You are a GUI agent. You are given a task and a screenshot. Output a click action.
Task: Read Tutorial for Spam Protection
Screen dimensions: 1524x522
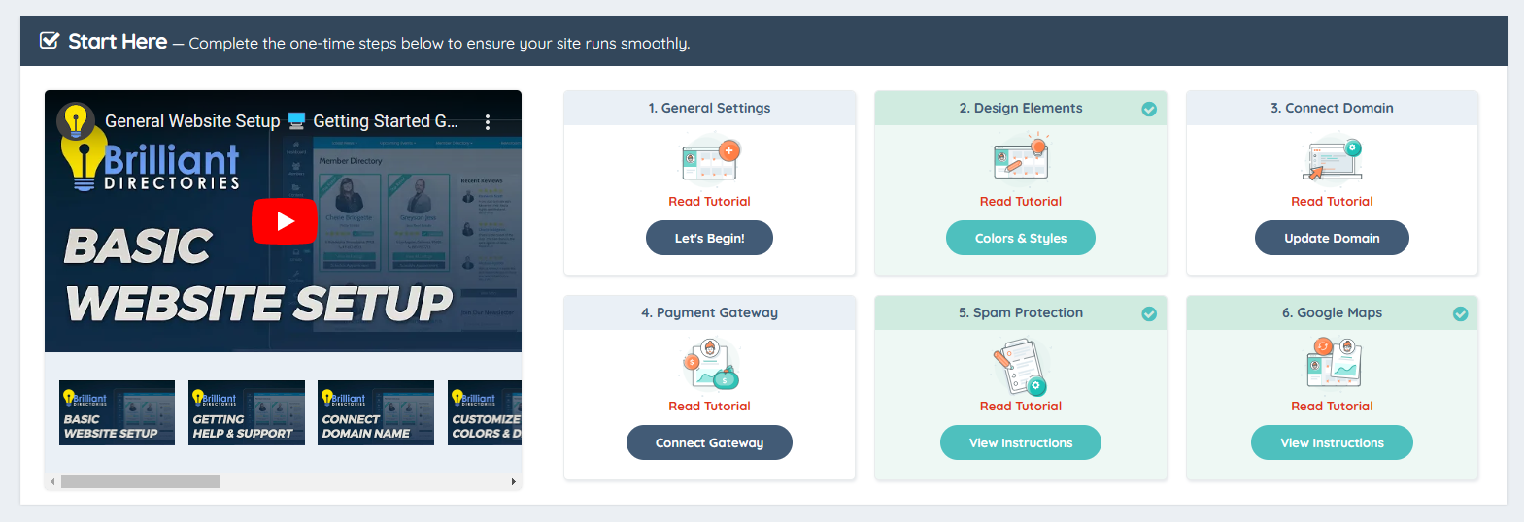point(1021,406)
